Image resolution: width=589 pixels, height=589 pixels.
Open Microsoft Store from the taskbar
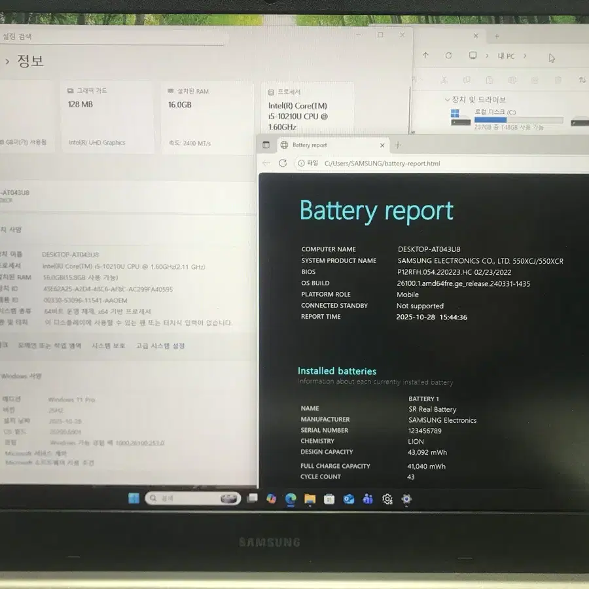(329, 499)
